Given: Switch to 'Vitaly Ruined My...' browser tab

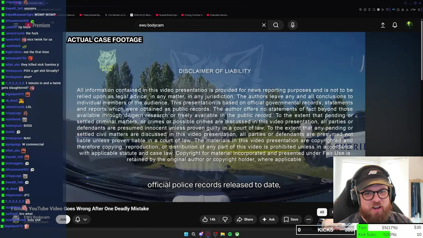Looking at the screenshot, I should [x=90, y=15].
